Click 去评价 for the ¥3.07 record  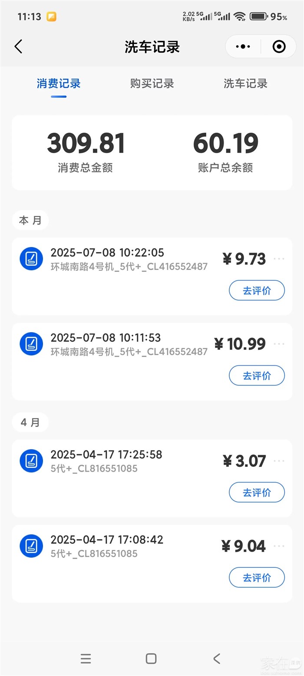257,492
